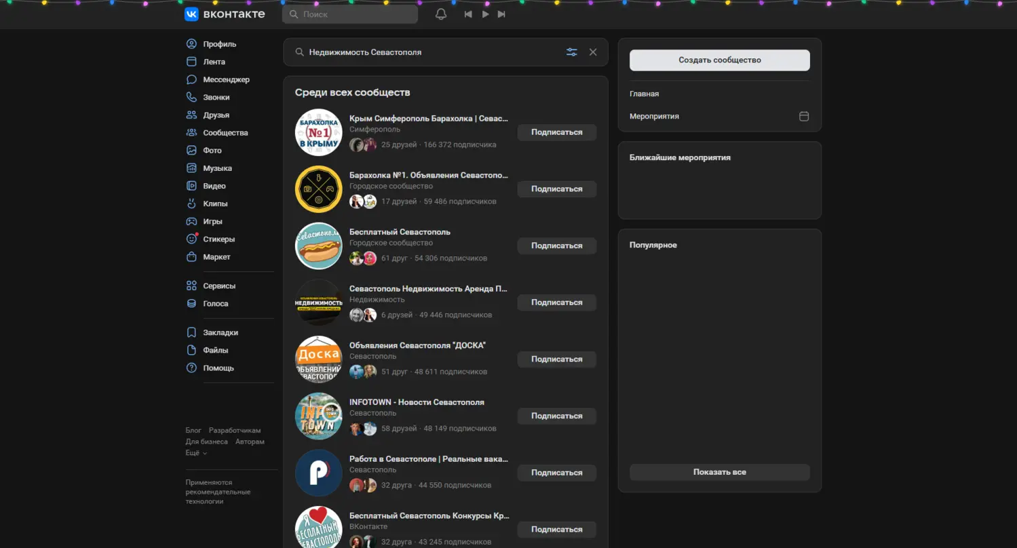Play music from the top player
The width and height of the screenshot is (1017, 548).
(x=485, y=14)
